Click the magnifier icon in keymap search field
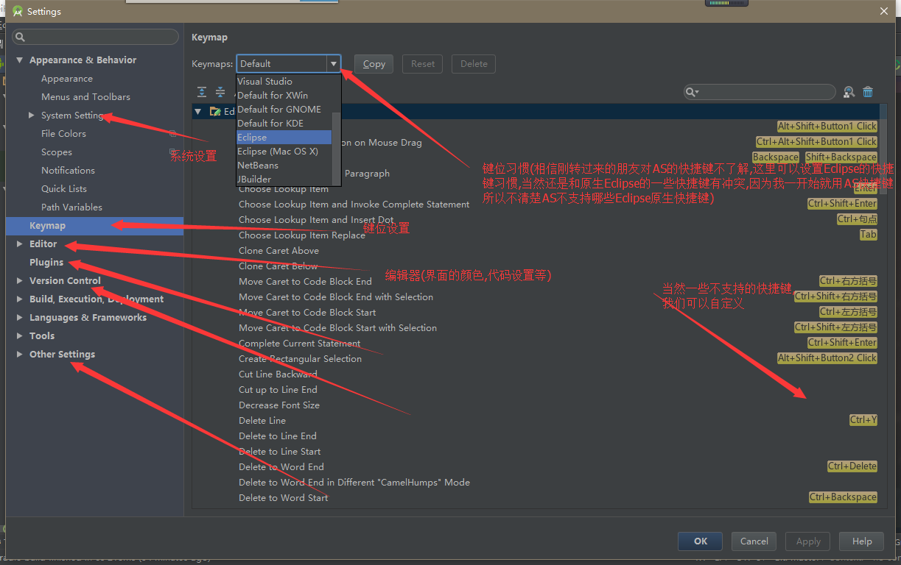Viewport: 901px width, 565px height. point(692,92)
